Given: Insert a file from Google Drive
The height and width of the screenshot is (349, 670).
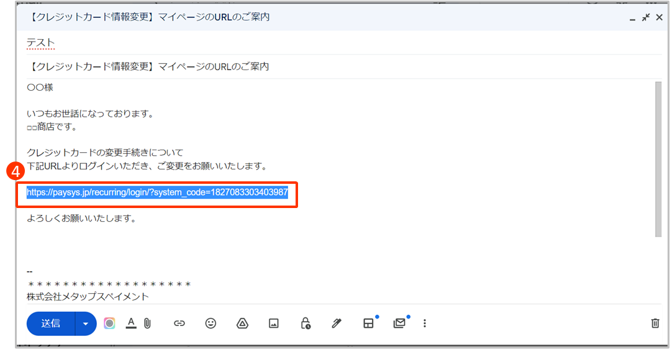Looking at the screenshot, I should point(242,324).
